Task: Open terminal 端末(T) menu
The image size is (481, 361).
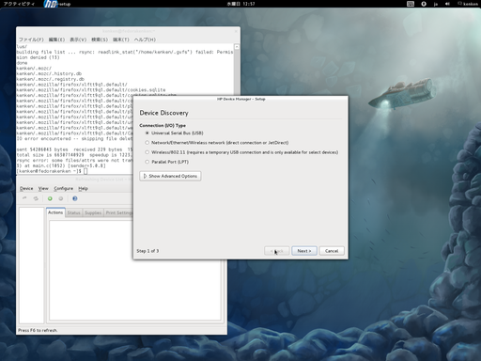Action: pos(121,39)
